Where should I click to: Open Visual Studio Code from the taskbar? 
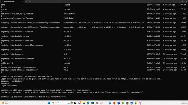(x=132, y=103)
